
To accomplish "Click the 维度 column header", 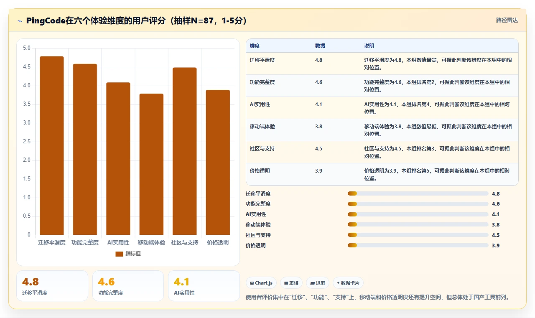I will point(255,46).
